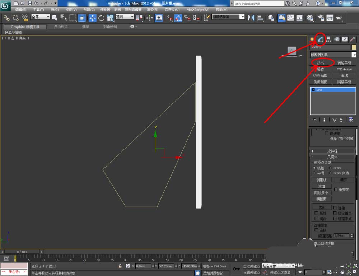Collapse the 几何体 rollout
The width and height of the screenshot is (359, 276).
tap(332, 157)
